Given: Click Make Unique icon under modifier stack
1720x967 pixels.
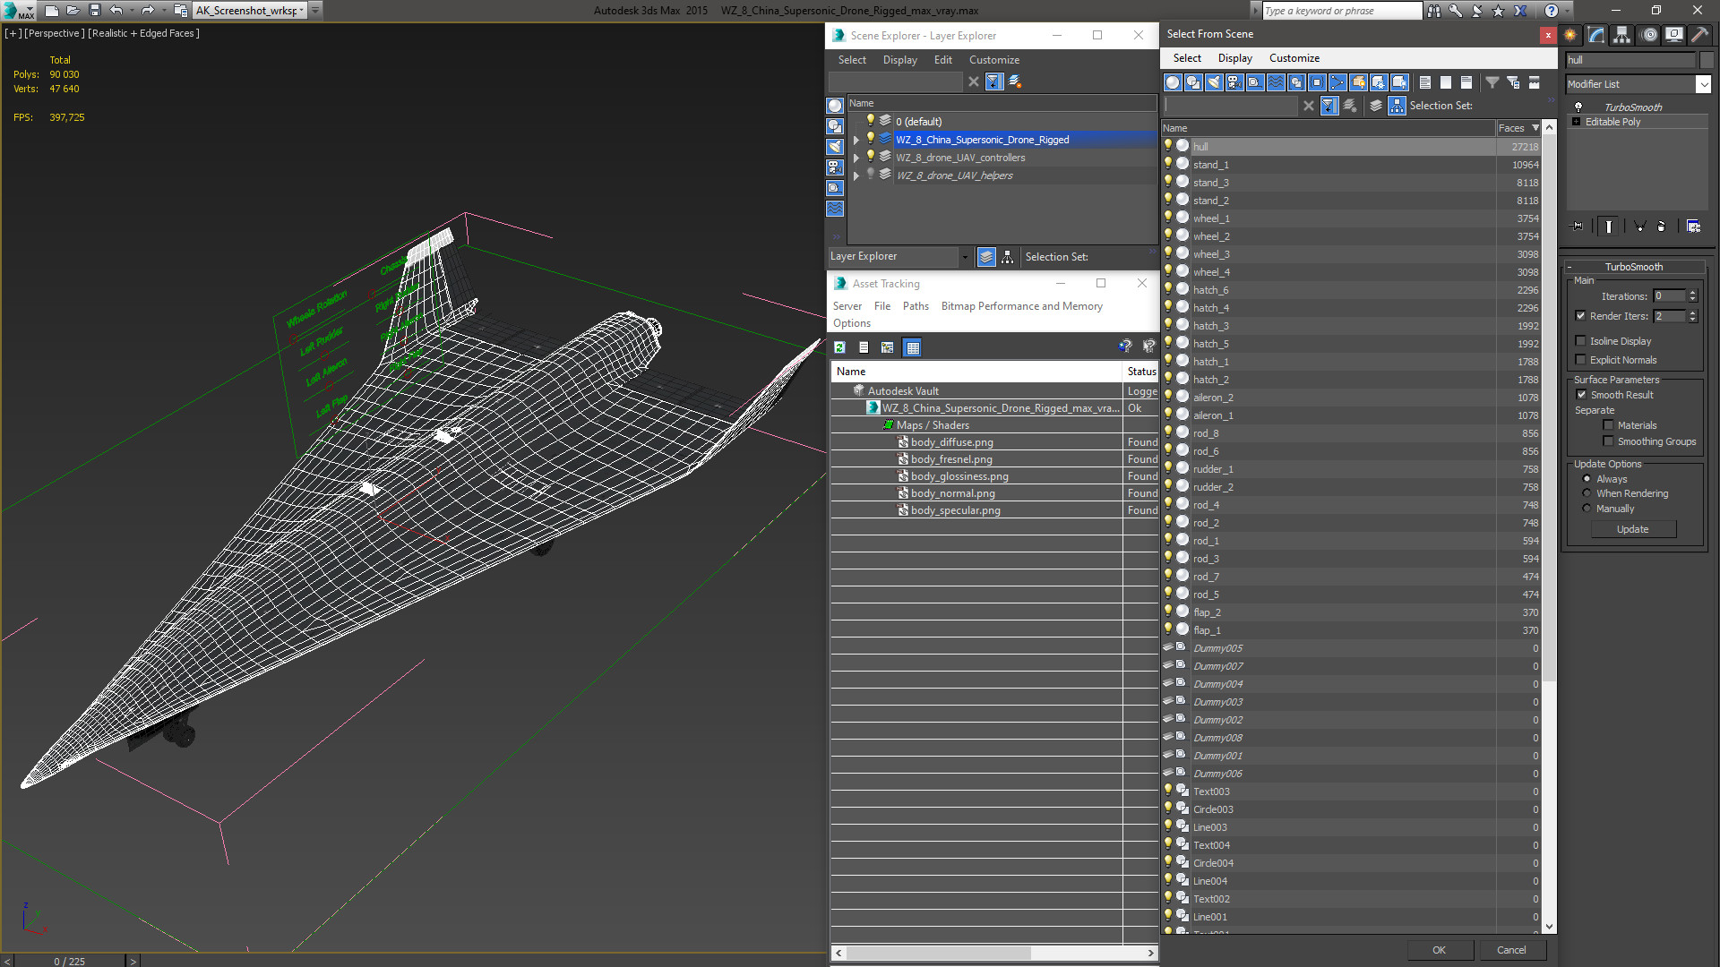Looking at the screenshot, I should pos(1639,227).
